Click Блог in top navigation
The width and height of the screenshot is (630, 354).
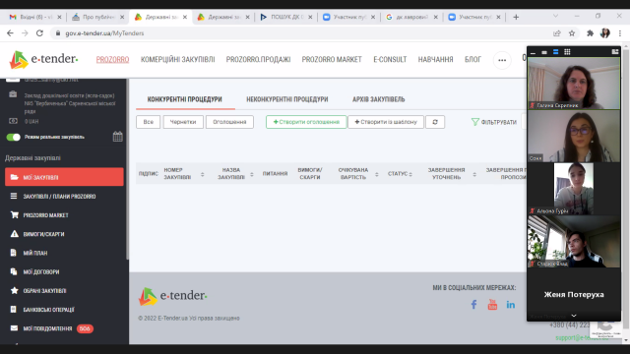[x=472, y=60]
